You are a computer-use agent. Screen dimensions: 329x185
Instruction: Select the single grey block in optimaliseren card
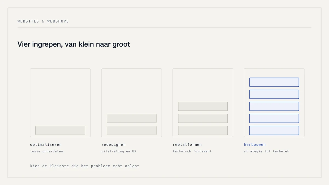pos(60,130)
